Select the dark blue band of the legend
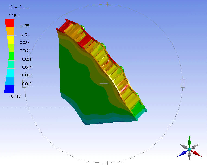 [x=9, y=89]
